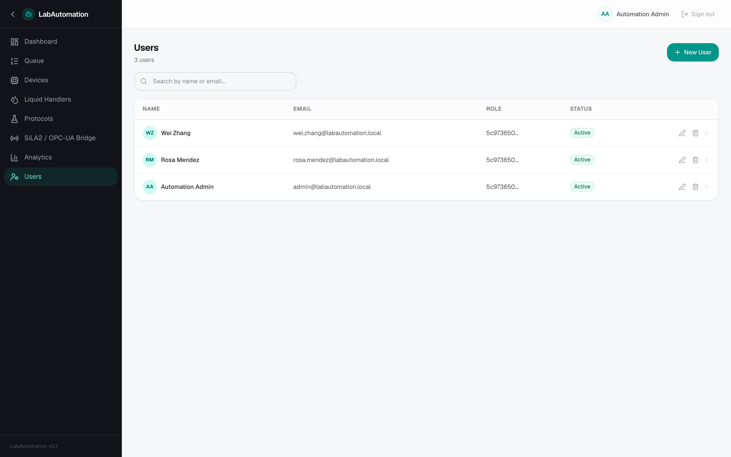Click the AA profile avatar in header

point(605,14)
